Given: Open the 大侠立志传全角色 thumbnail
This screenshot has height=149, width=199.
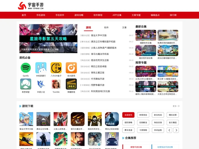Looking at the screenshot, I should click(x=168, y=87).
